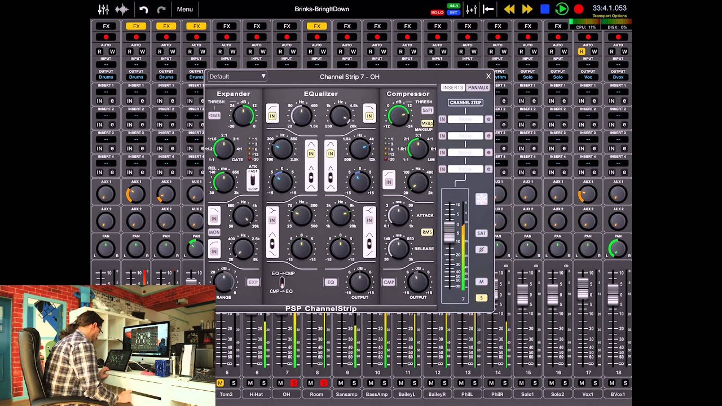Open the first None insert slot dropdown
This screenshot has height=406, width=722.
click(x=465, y=120)
